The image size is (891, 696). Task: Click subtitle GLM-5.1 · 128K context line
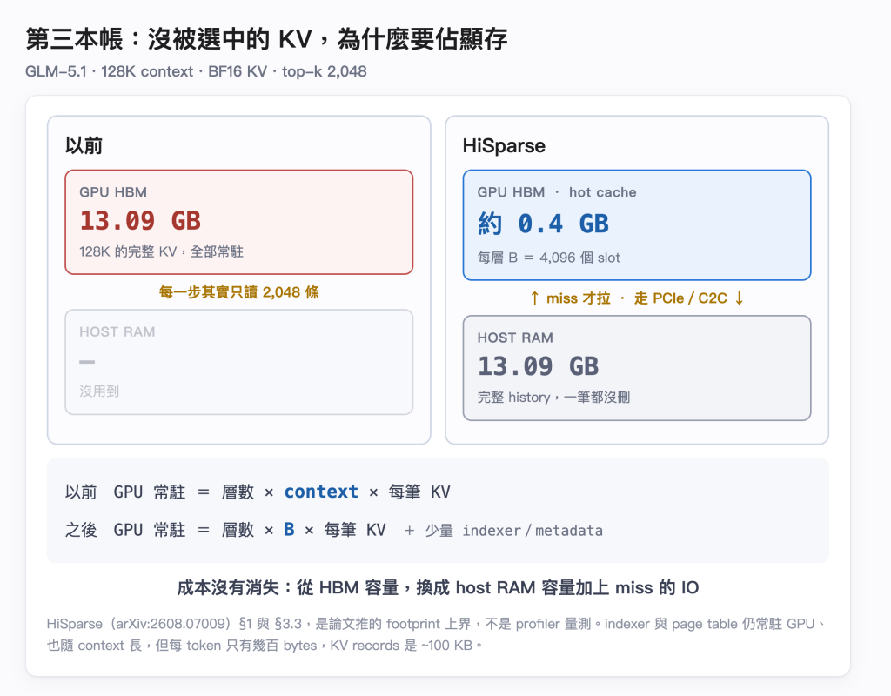(196, 71)
